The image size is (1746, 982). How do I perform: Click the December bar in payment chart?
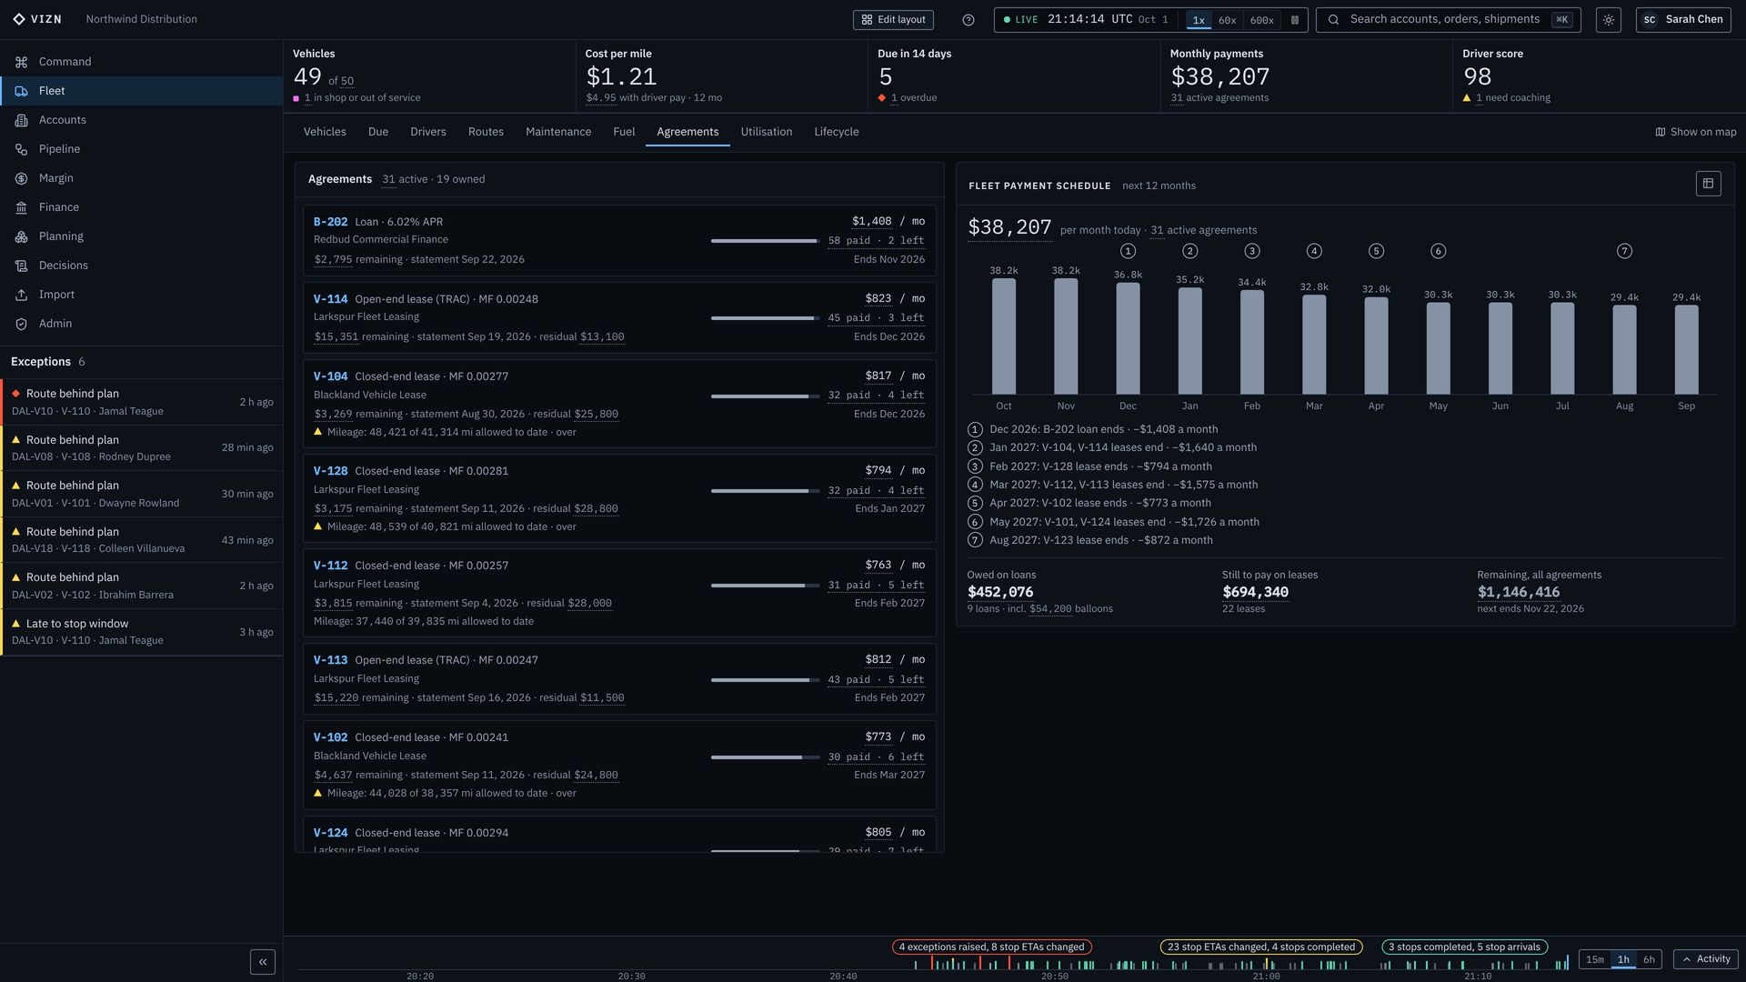pyautogui.click(x=1128, y=338)
